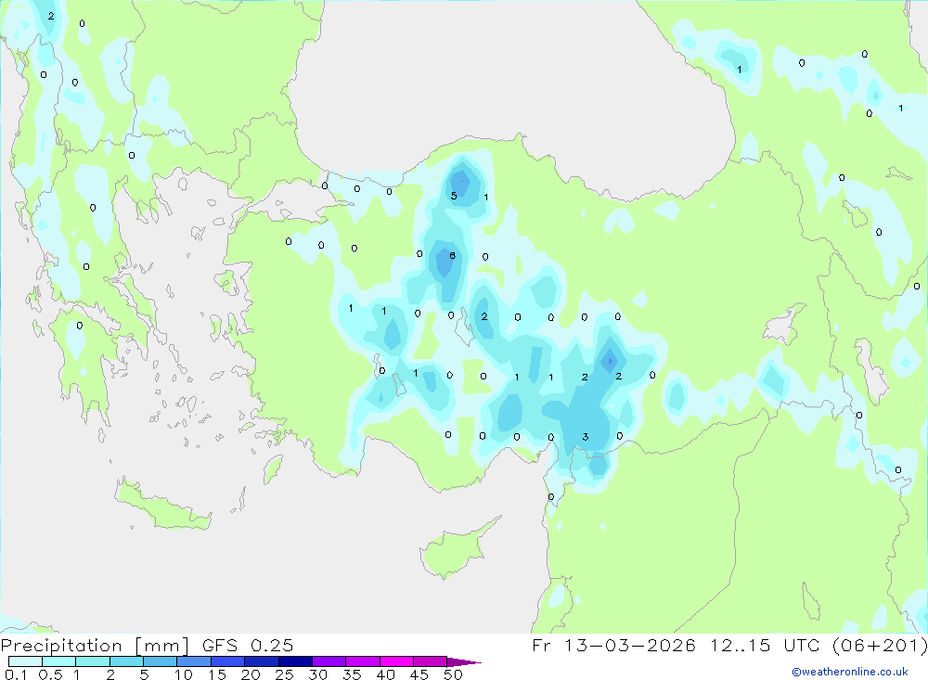The height and width of the screenshot is (680, 928).
Task: Click the "45" legend scale label
Action: click(419, 674)
